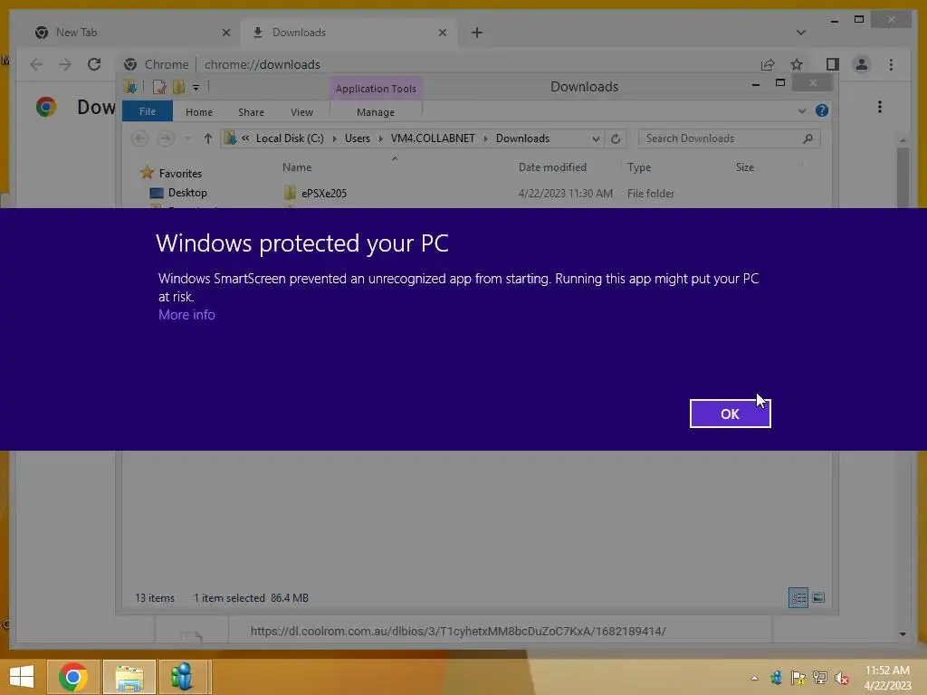The image size is (927, 695).
Task: Open the File tab in Explorer
Action: coord(148,111)
